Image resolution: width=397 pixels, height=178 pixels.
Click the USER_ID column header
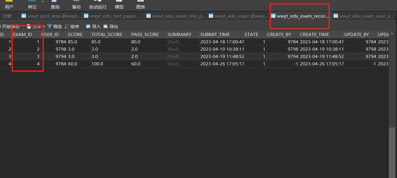coord(54,35)
